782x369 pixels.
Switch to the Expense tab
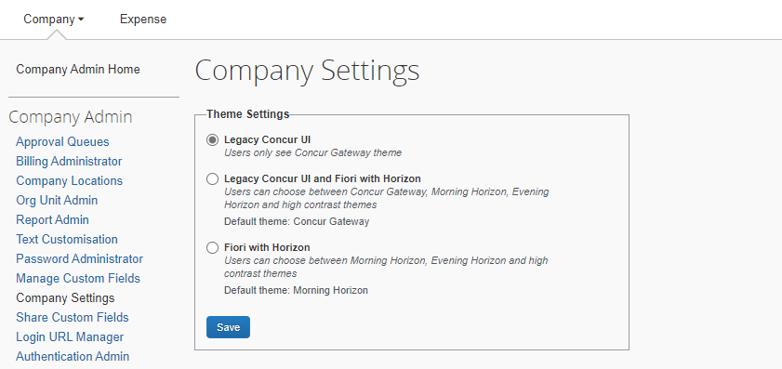click(x=143, y=20)
